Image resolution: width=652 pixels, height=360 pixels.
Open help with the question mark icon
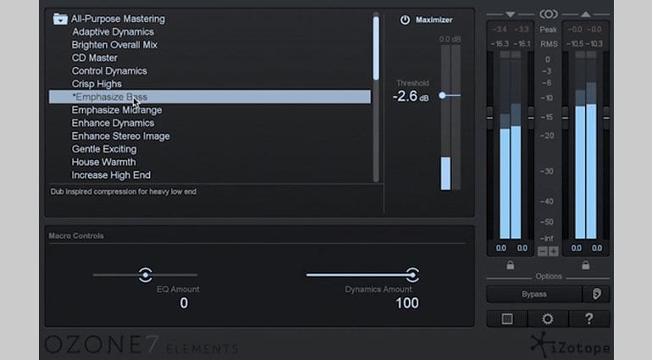click(x=588, y=319)
